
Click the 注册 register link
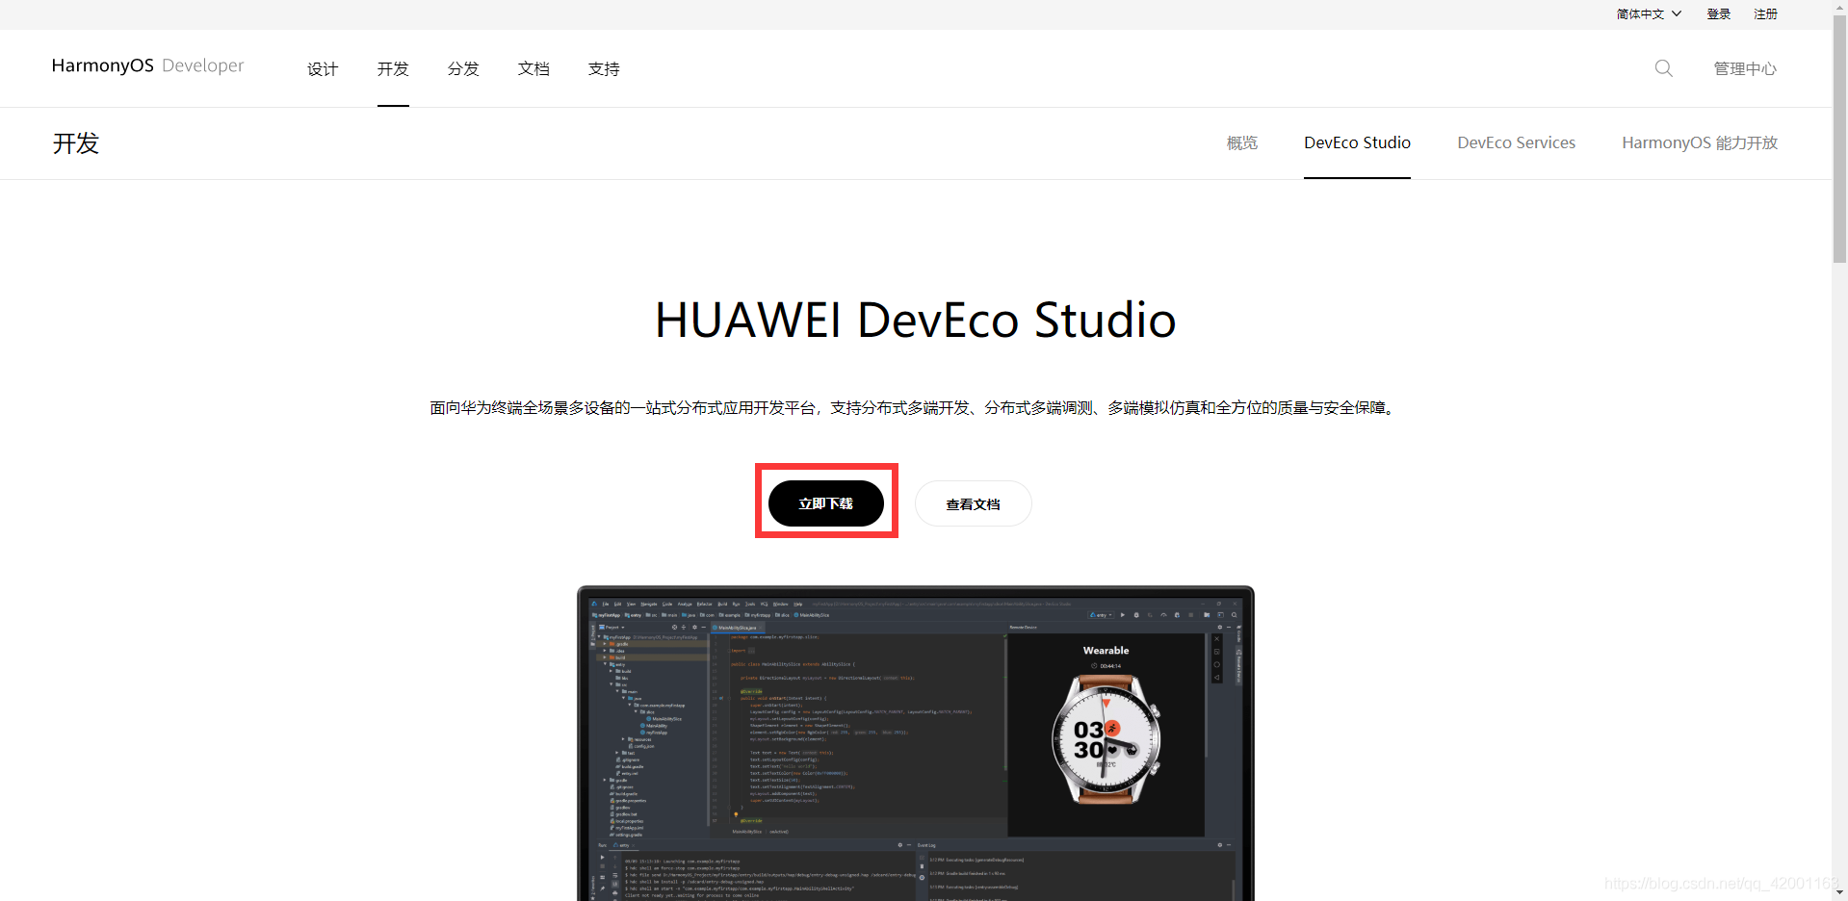[1765, 14]
